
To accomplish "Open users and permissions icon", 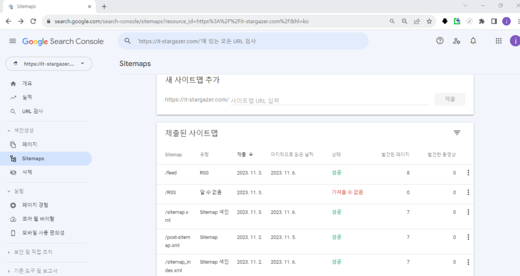I will click(x=457, y=41).
